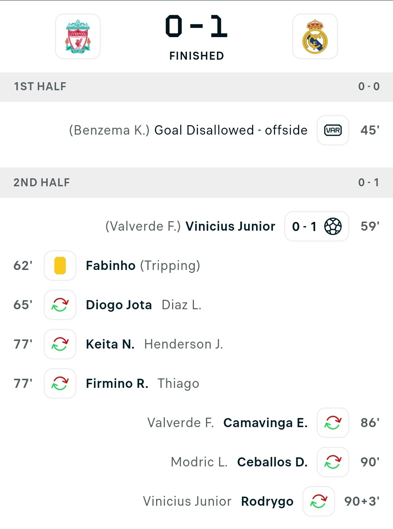
Task: Open Vinicius Junior goal scorer name
Action: pos(230,226)
